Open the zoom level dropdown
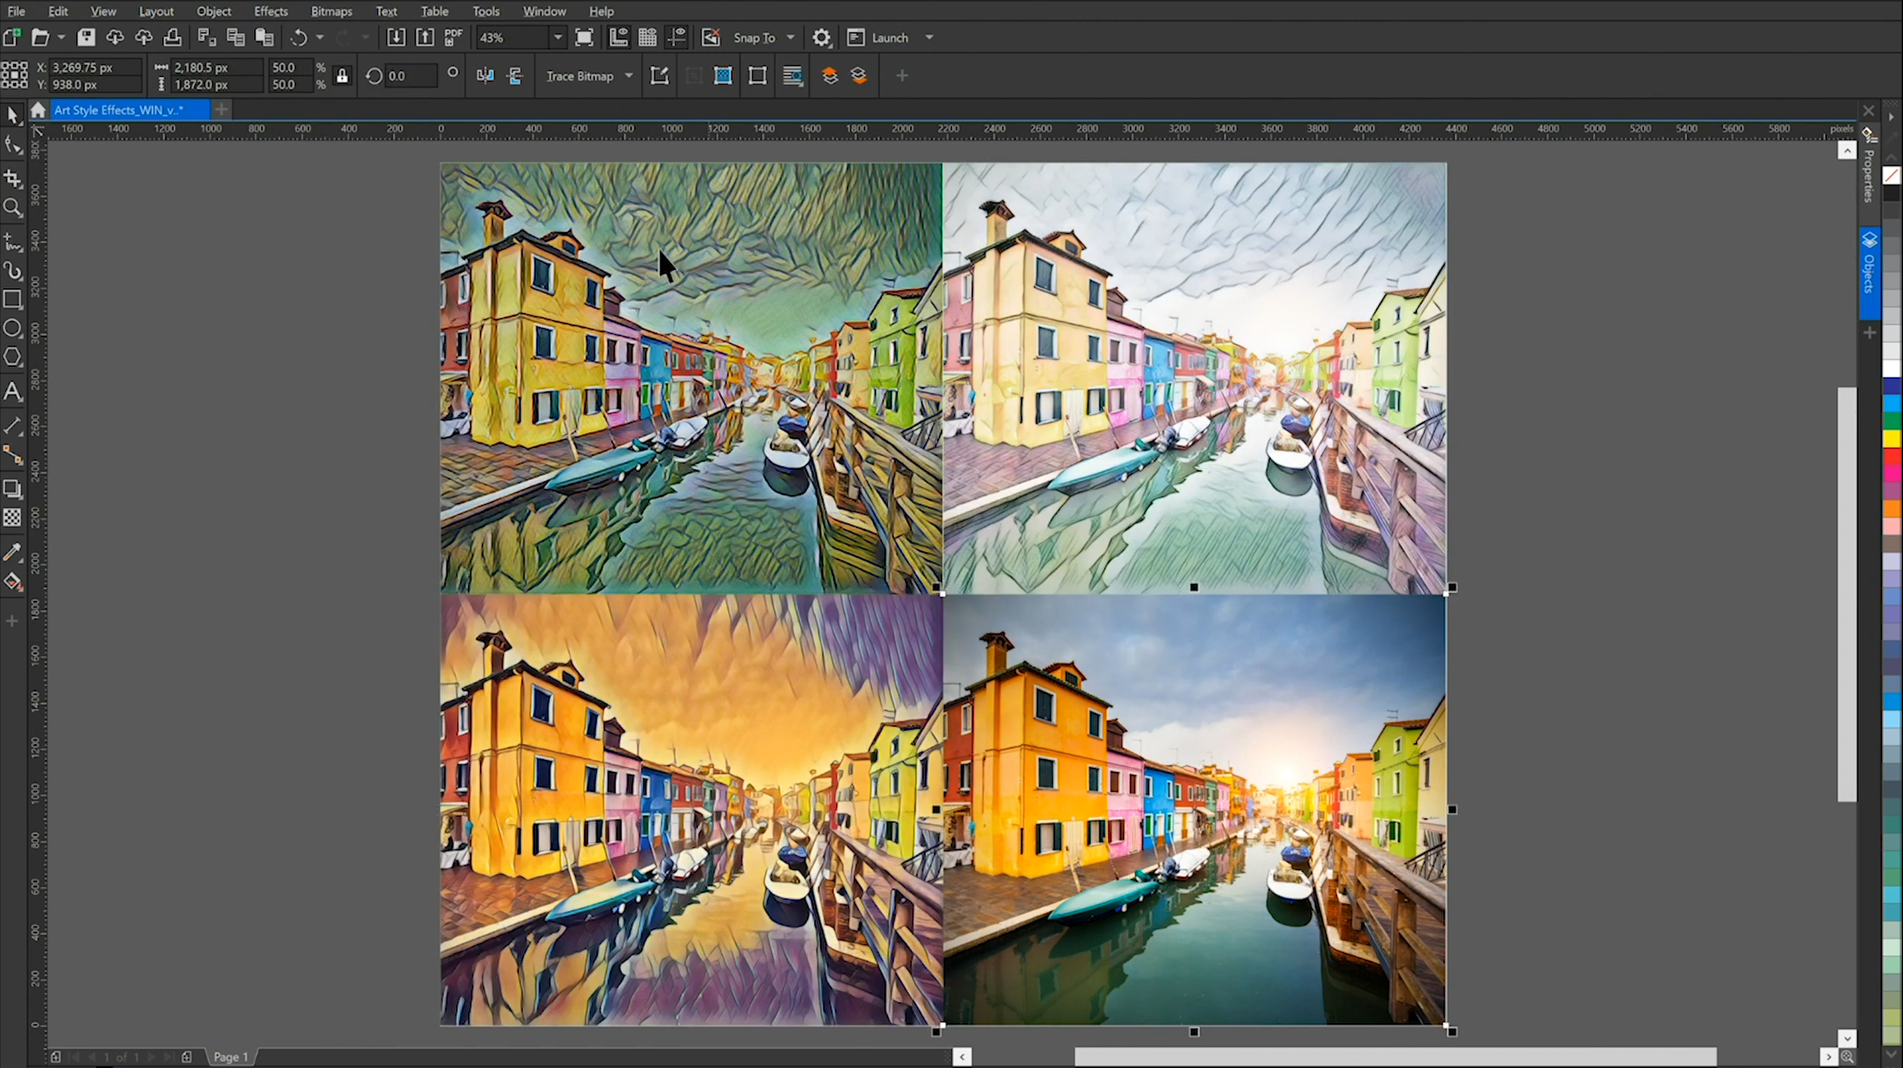This screenshot has width=1903, height=1068. (x=558, y=38)
